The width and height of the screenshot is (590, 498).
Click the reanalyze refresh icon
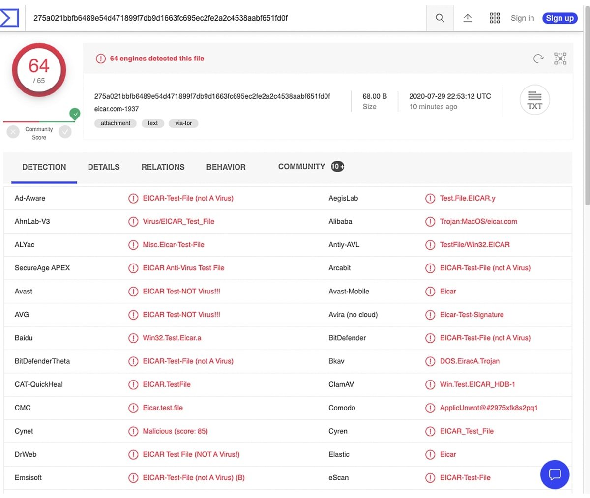click(x=538, y=59)
